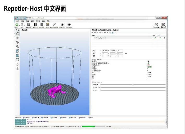Select the Rotate view tool
The image size is (185, 134).
coord(17,33)
